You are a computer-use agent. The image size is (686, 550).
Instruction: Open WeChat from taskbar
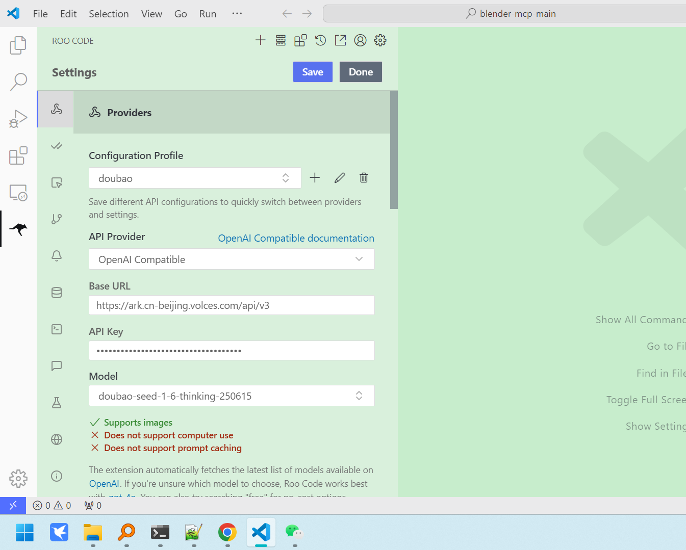294,533
